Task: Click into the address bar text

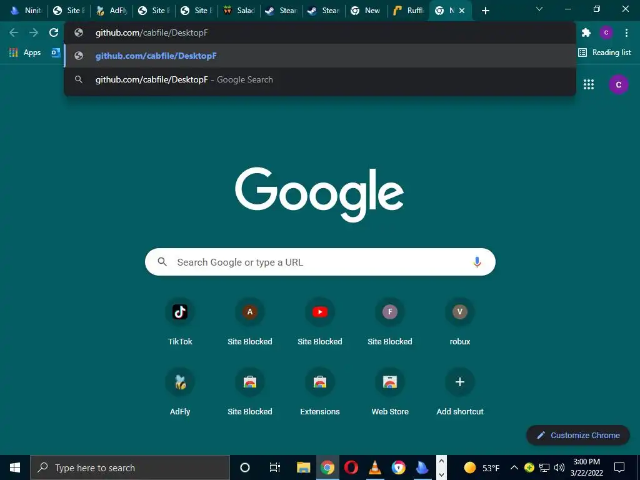Action: tap(151, 32)
